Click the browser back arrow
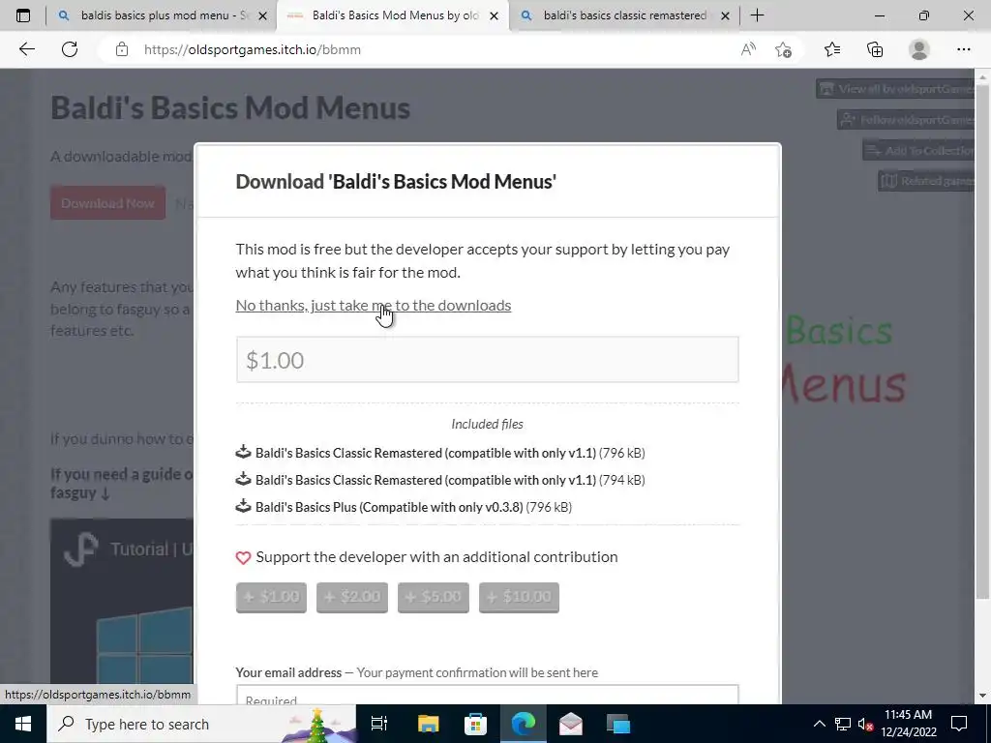 tap(26, 49)
